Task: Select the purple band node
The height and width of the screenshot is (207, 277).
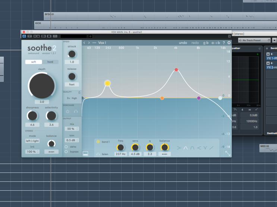Action: [x=199, y=98]
